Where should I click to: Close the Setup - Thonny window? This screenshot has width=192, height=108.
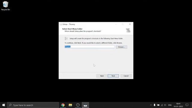click(130, 24)
